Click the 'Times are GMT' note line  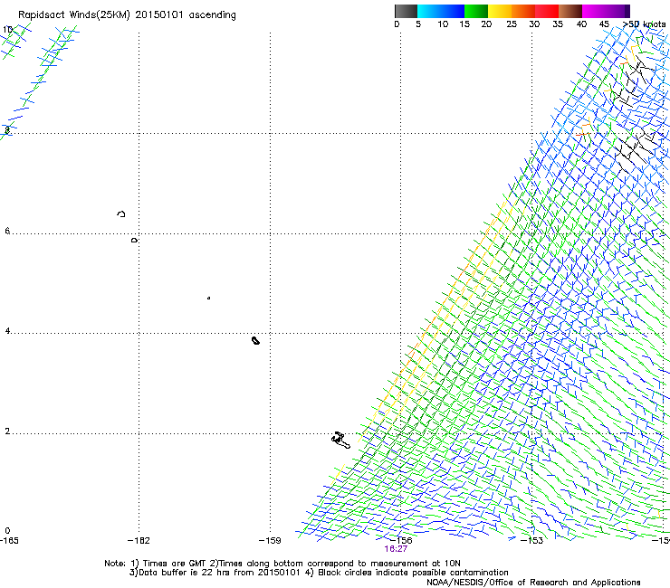[282, 564]
